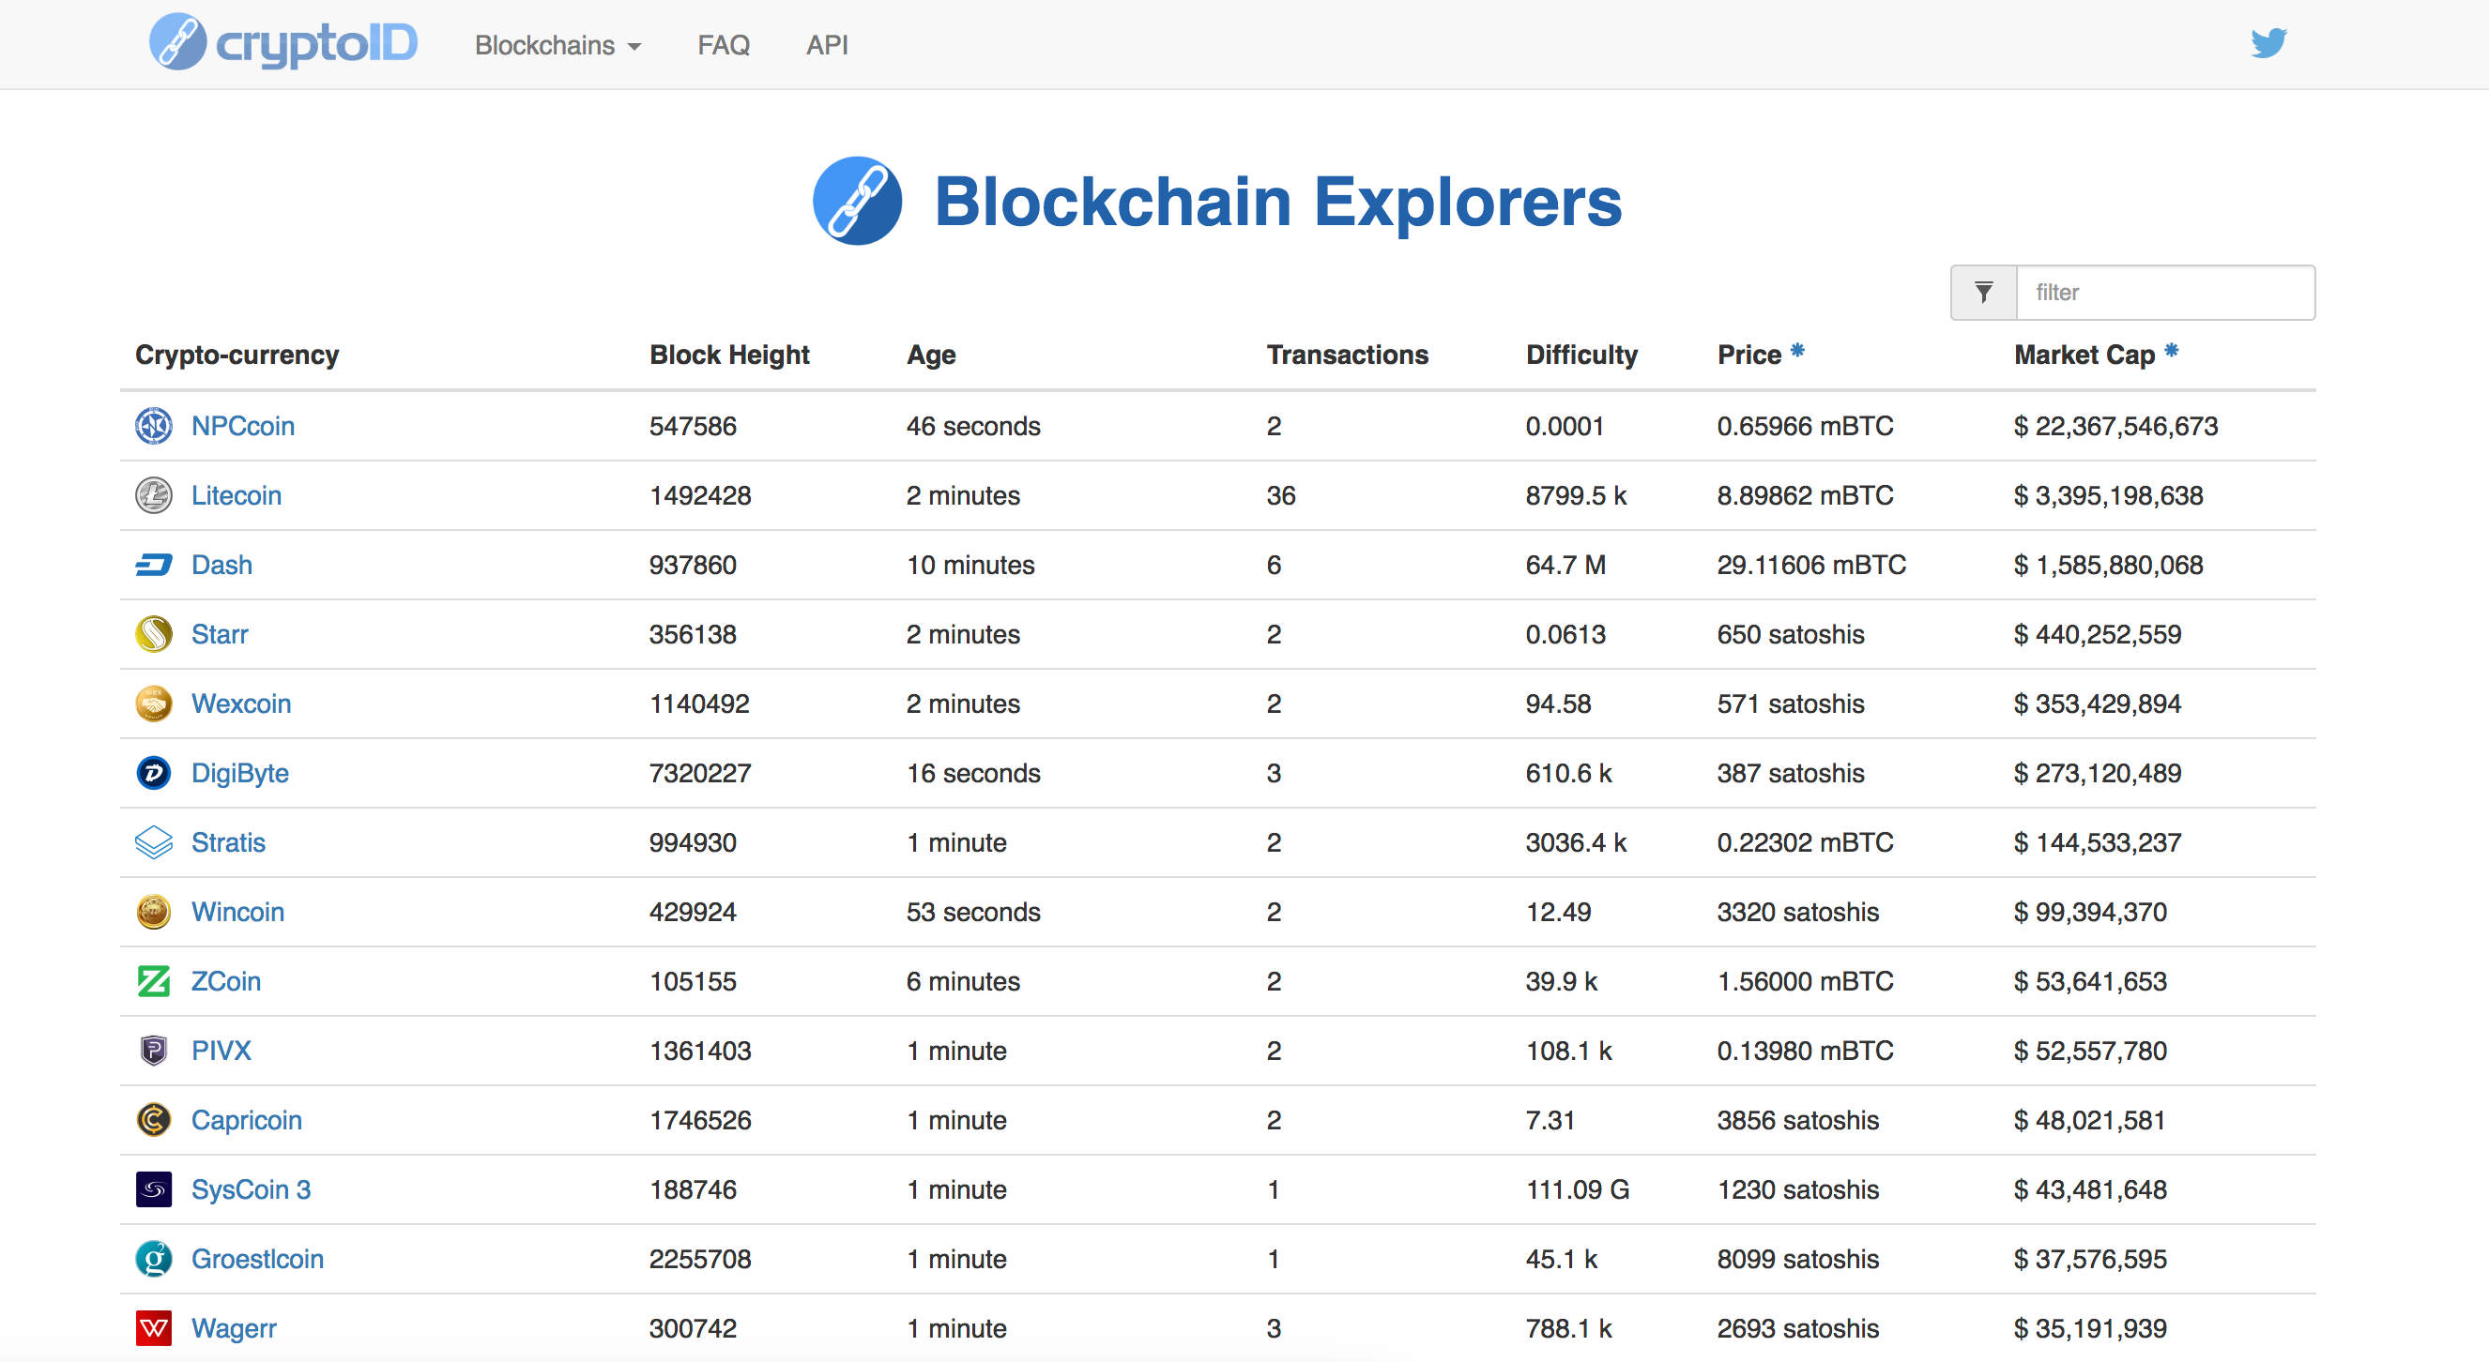The image size is (2489, 1362).
Task: Click the PIVX shield icon
Action: (x=154, y=1051)
